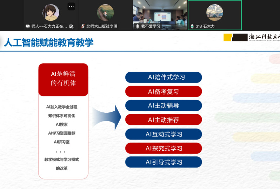
Task: Click the AI探究式学习 red pill
Action: pyautogui.click(x=164, y=148)
